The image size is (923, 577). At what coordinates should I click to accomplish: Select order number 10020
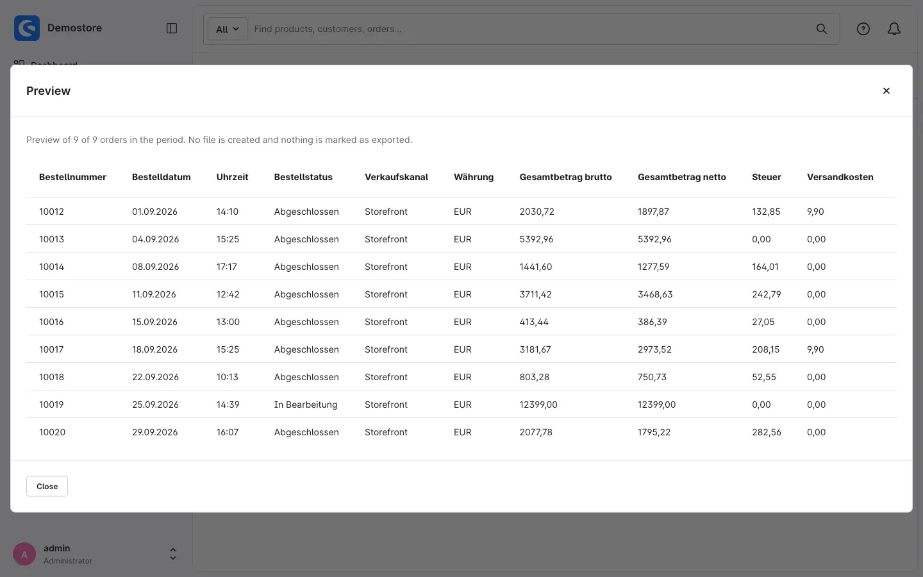(52, 432)
